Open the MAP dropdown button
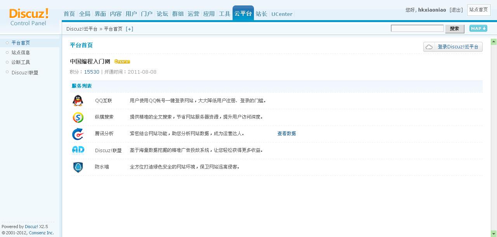 (478, 28)
